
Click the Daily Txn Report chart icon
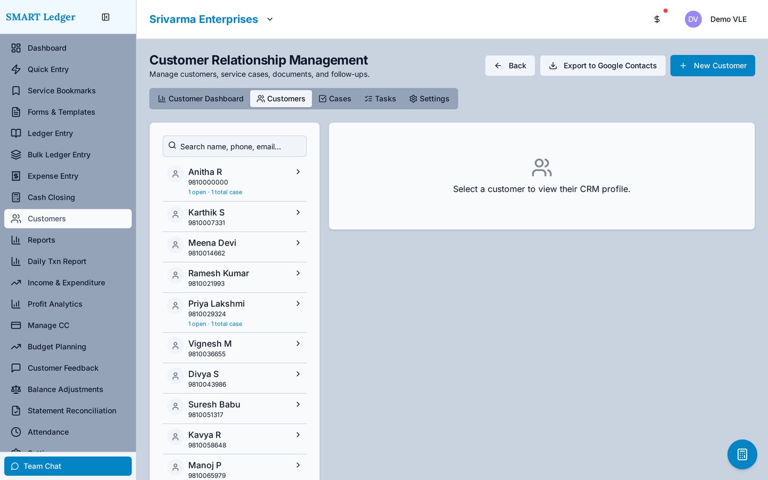16,261
